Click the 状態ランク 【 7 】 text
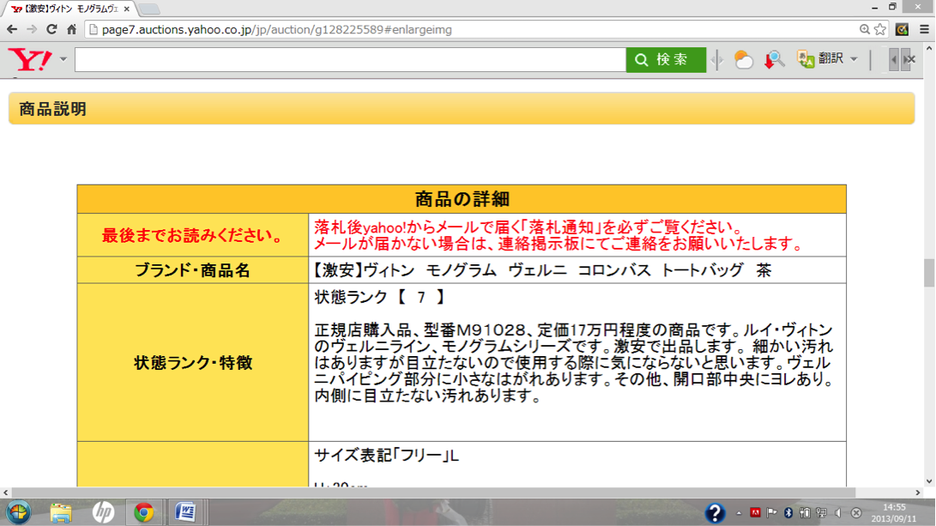 point(380,298)
